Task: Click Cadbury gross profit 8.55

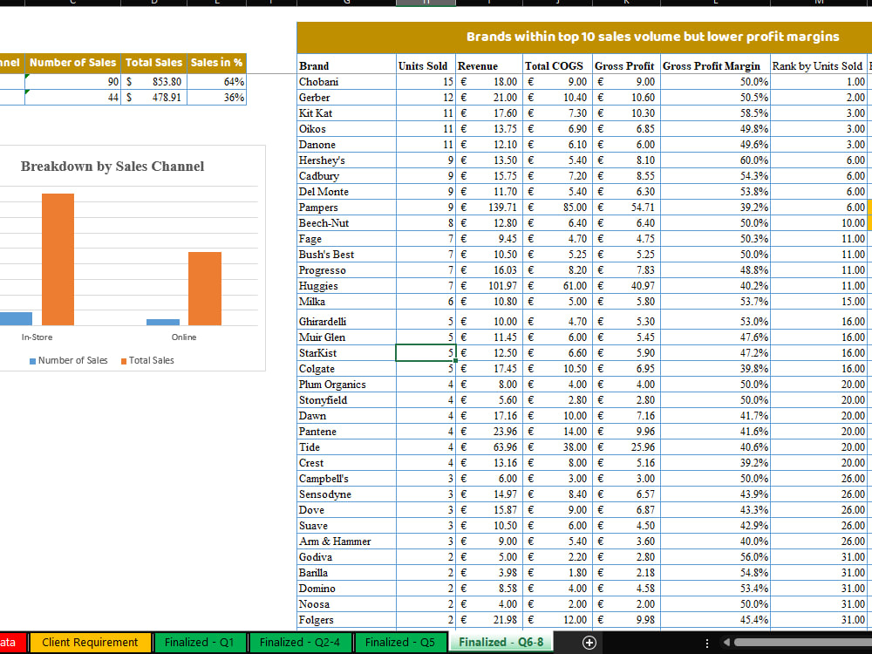Action: pyautogui.click(x=626, y=176)
